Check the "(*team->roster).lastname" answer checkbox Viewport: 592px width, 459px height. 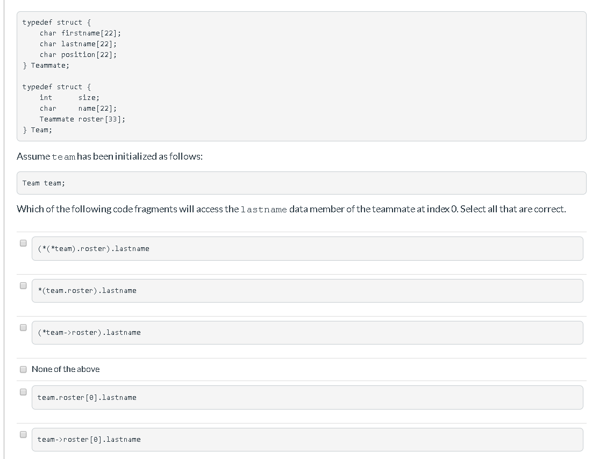coord(23,327)
